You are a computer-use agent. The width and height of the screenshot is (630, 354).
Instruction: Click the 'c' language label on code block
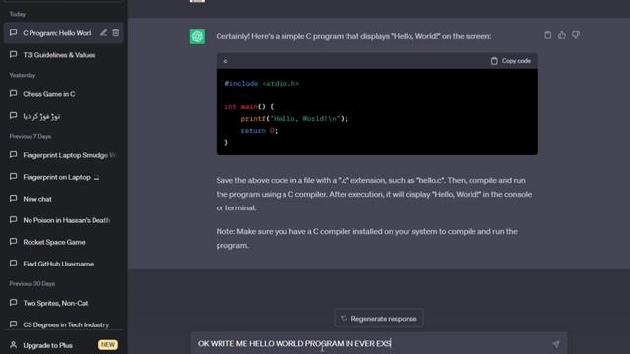point(225,61)
